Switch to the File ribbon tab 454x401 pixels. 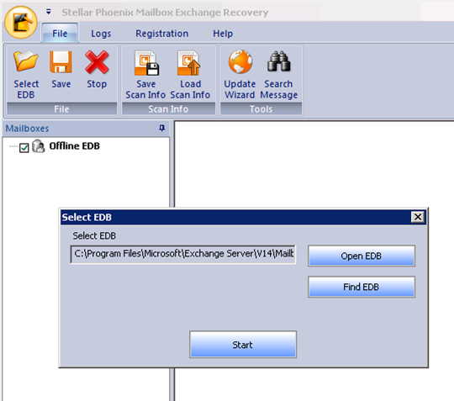(x=60, y=33)
